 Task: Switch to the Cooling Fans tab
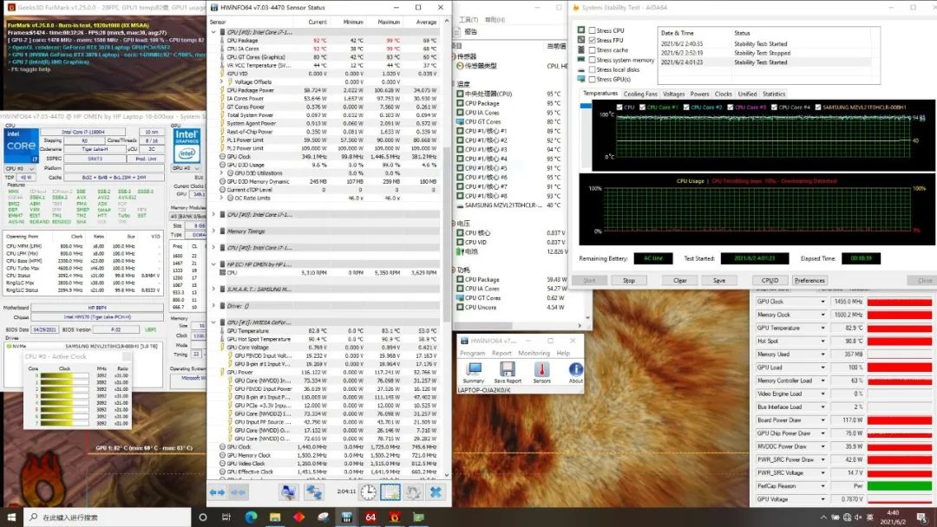(x=640, y=94)
